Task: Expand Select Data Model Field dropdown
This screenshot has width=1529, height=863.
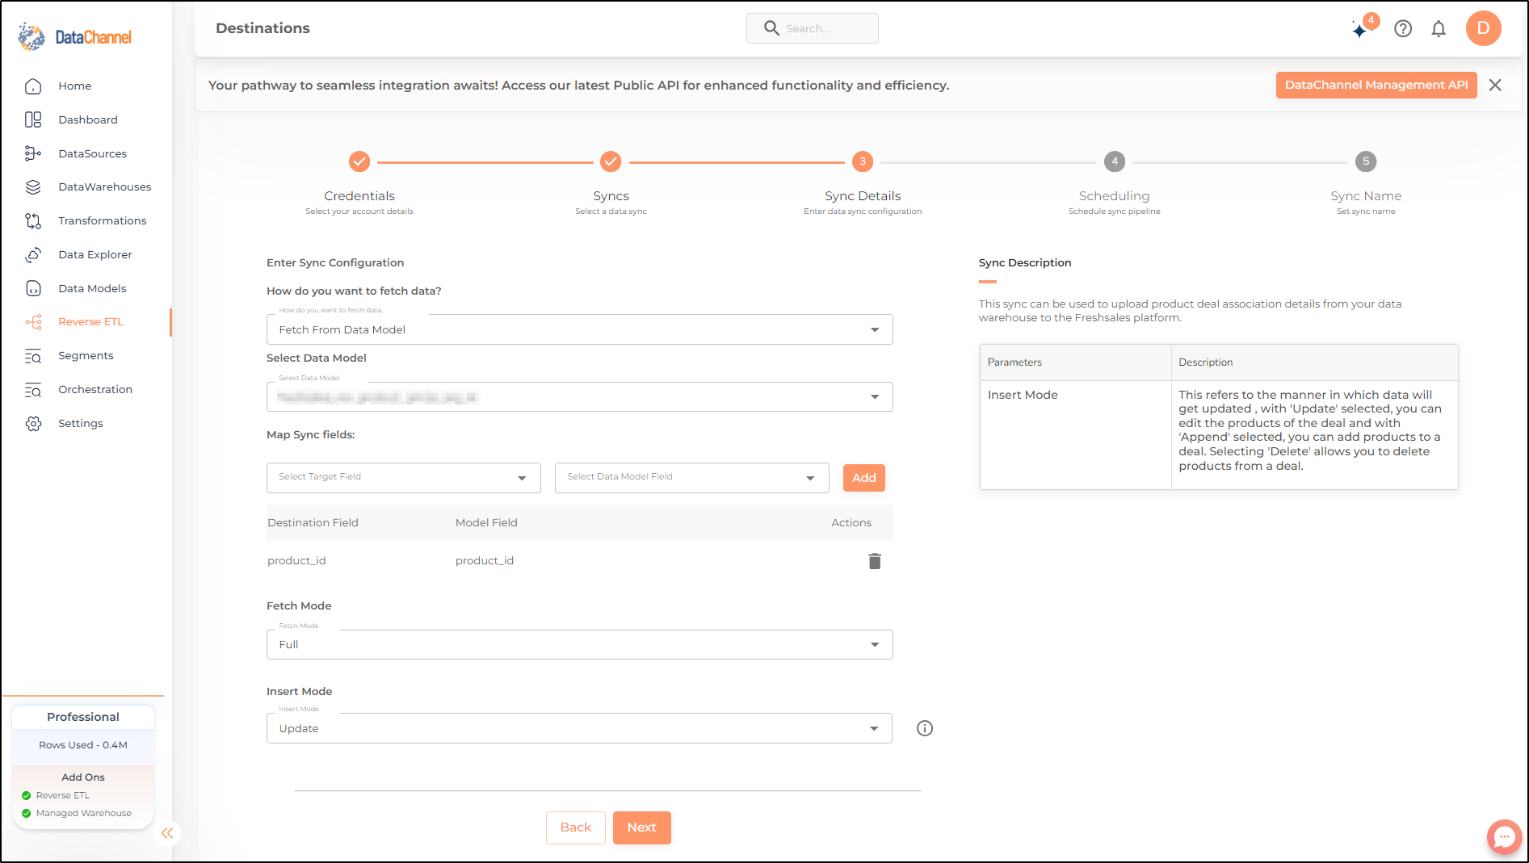Action: click(x=691, y=477)
